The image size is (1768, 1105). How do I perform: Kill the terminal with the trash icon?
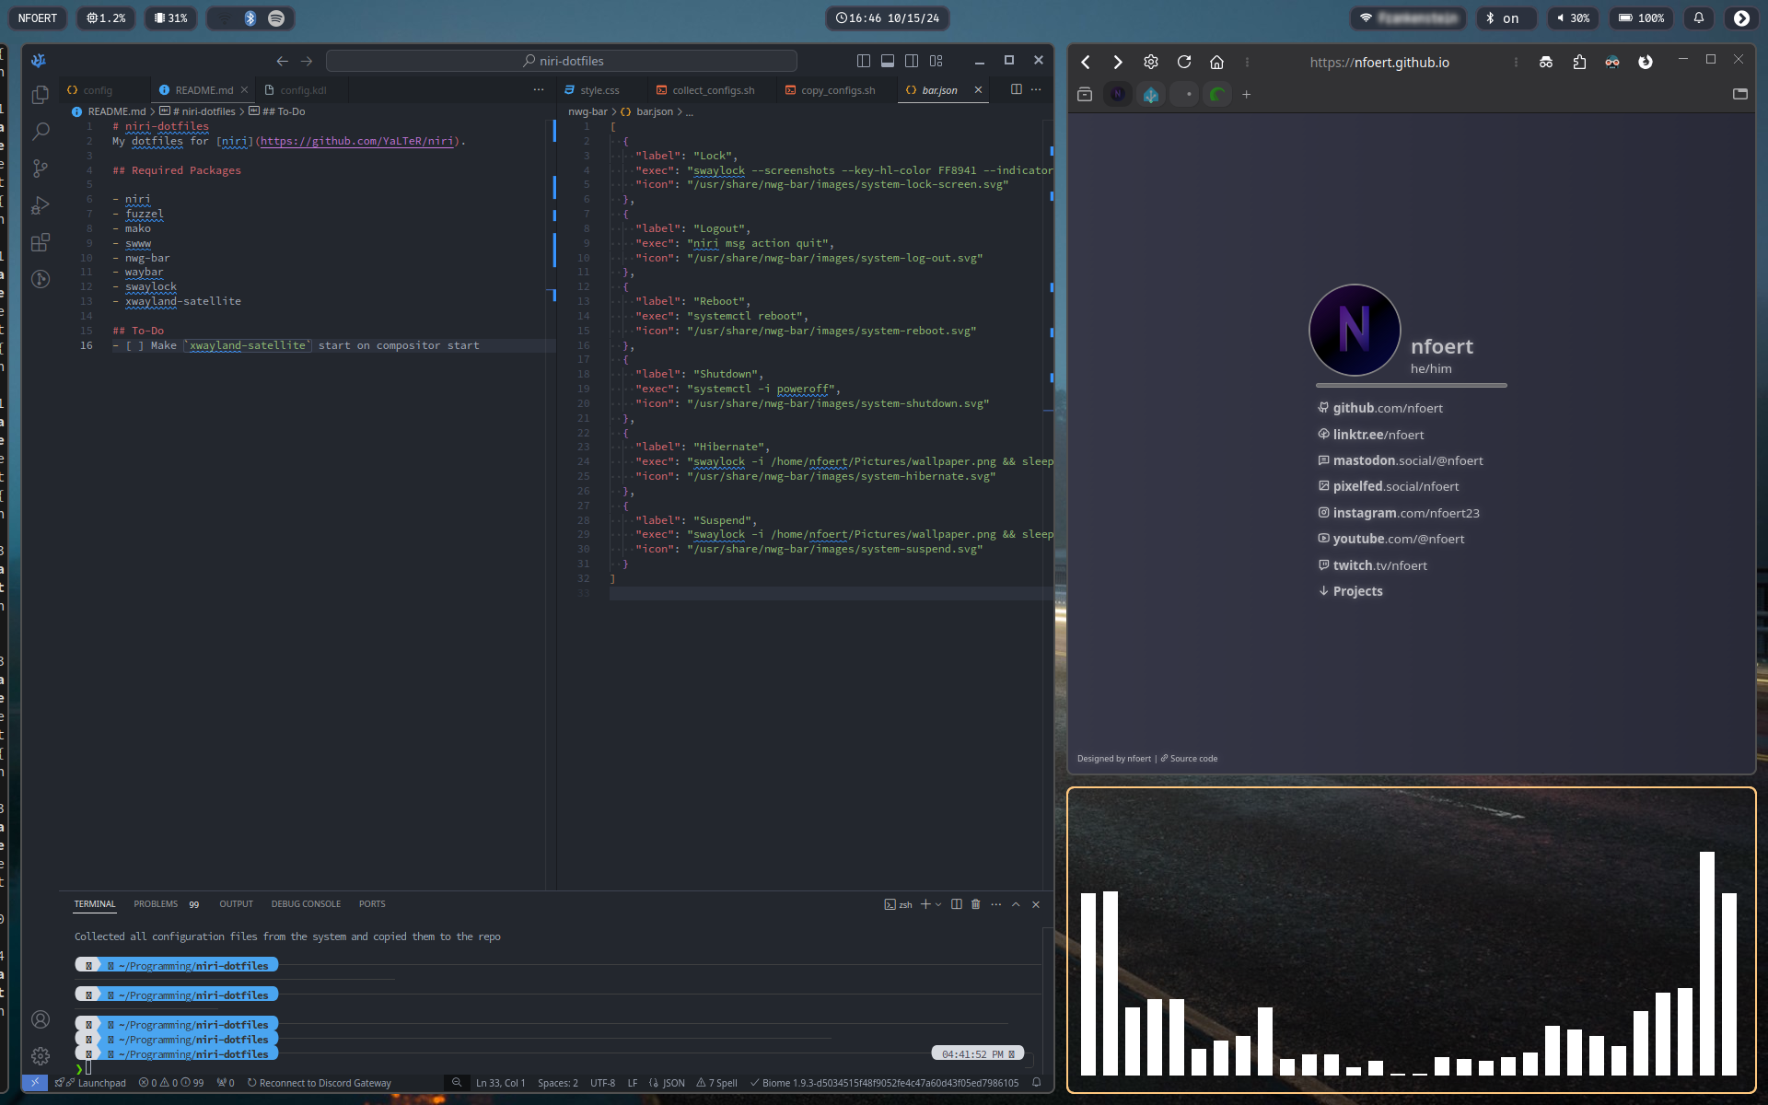pyautogui.click(x=976, y=904)
